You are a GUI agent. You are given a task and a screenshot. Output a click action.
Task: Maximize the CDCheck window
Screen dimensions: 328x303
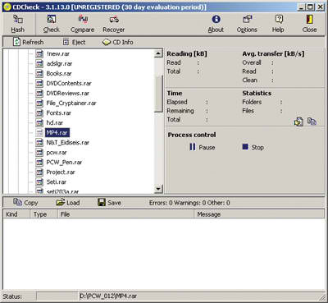coord(311,7)
